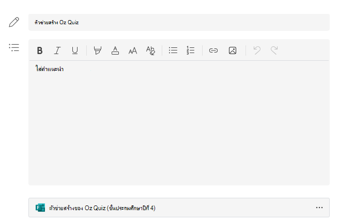The height and width of the screenshot is (223, 338).
Task: Click the pencil title icon
Action: (14, 22)
